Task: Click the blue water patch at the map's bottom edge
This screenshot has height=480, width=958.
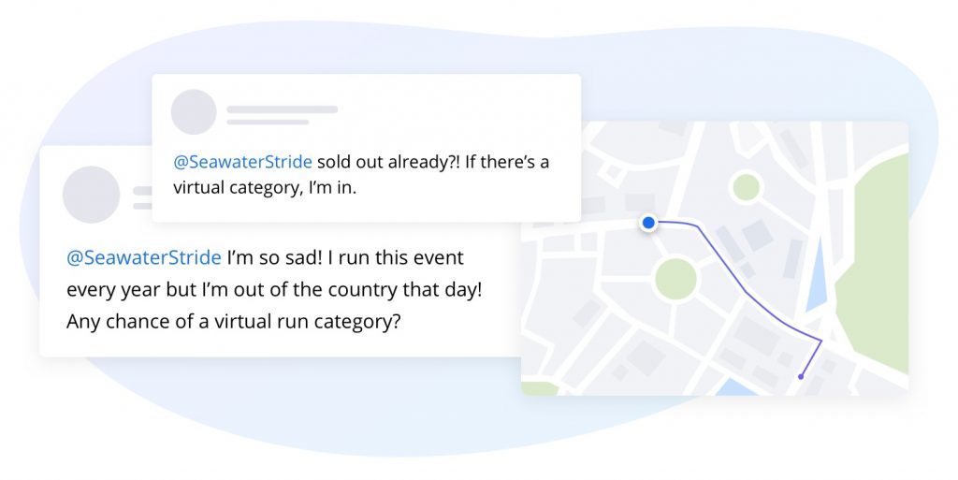Action: [x=733, y=386]
